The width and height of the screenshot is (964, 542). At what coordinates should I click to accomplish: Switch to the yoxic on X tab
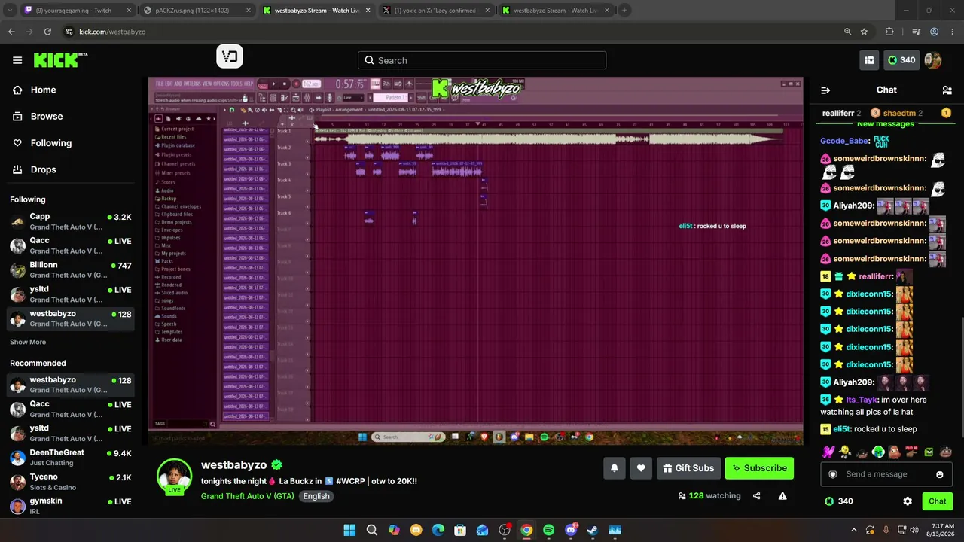[436, 11]
